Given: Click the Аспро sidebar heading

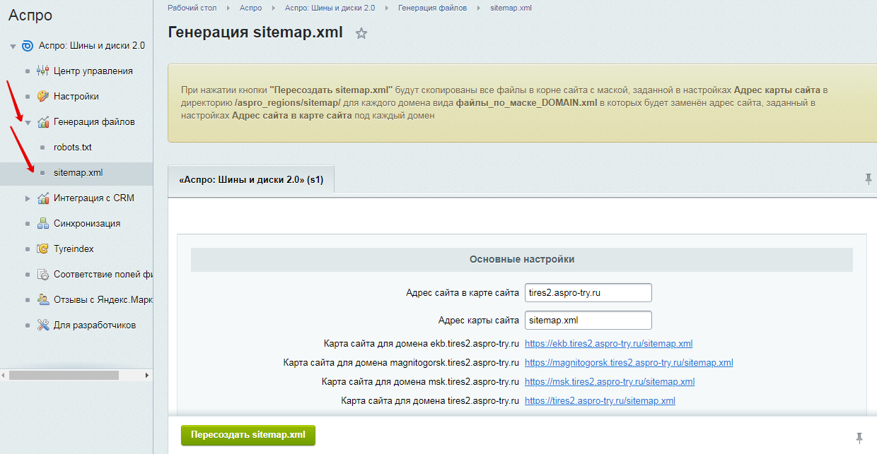Looking at the screenshot, I should [30, 16].
